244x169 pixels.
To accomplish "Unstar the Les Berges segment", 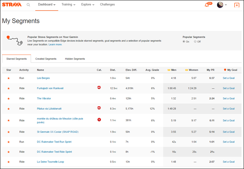I will [x=8, y=78].
